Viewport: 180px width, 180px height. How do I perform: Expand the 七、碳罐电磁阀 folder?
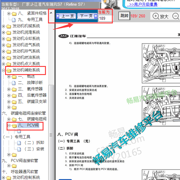pyautogui.click(x=9, y=119)
